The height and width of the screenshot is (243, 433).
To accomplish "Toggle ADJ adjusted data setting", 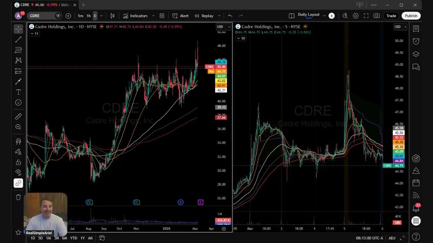I will [x=392, y=238].
